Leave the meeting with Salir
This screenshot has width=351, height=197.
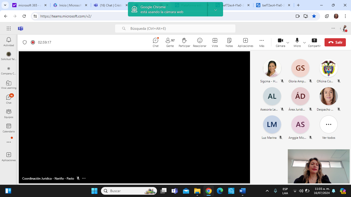point(335,42)
